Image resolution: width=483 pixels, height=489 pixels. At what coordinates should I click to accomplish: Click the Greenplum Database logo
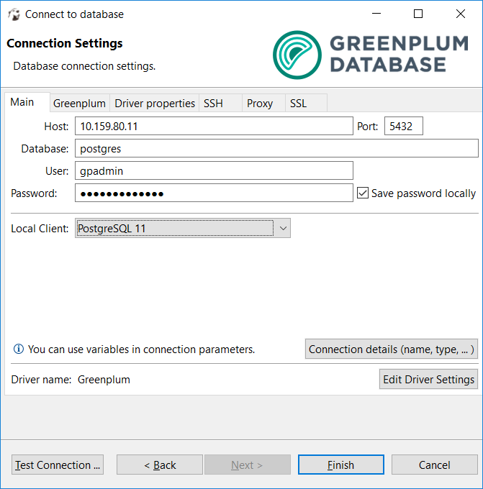[371, 55]
